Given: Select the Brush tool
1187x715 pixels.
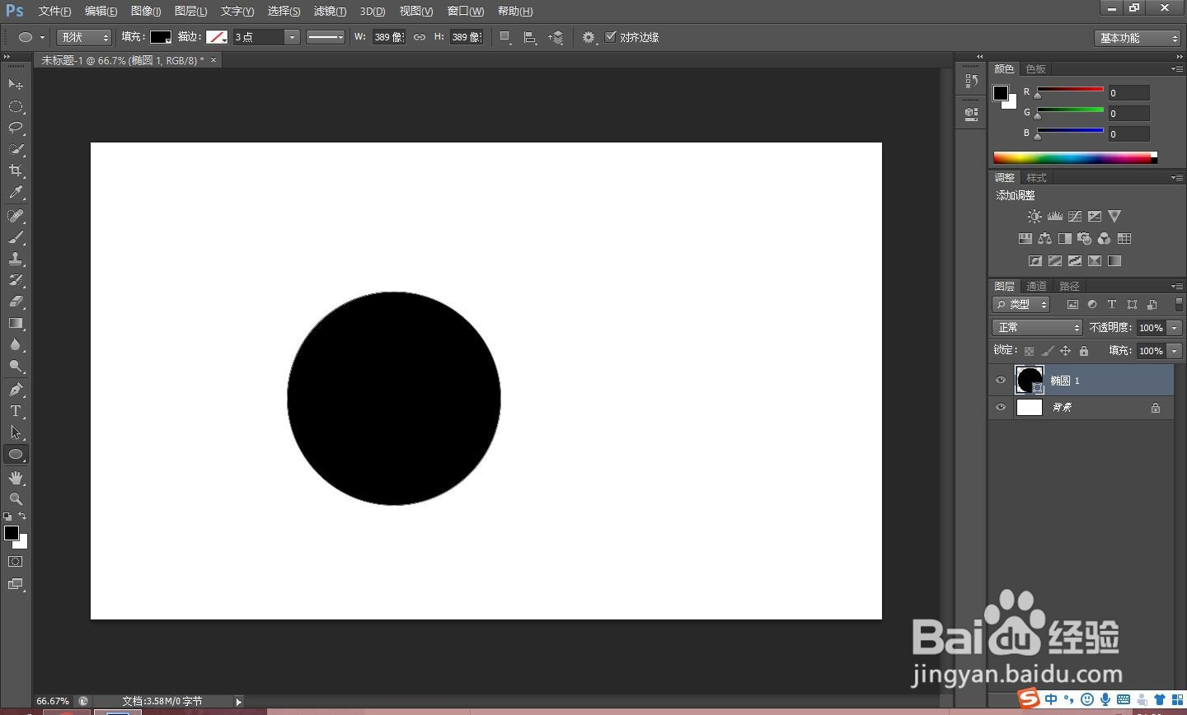Looking at the screenshot, I should (15, 237).
